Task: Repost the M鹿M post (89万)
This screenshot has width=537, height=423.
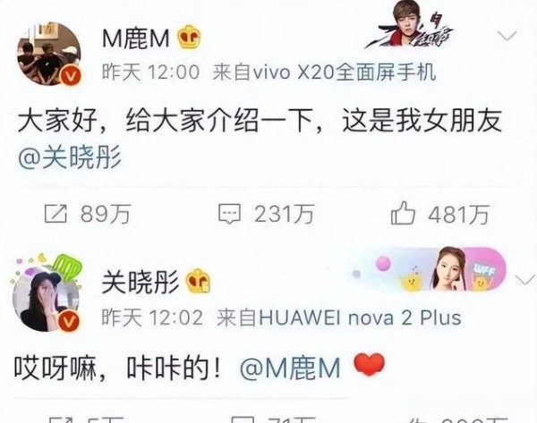Action: (88, 214)
